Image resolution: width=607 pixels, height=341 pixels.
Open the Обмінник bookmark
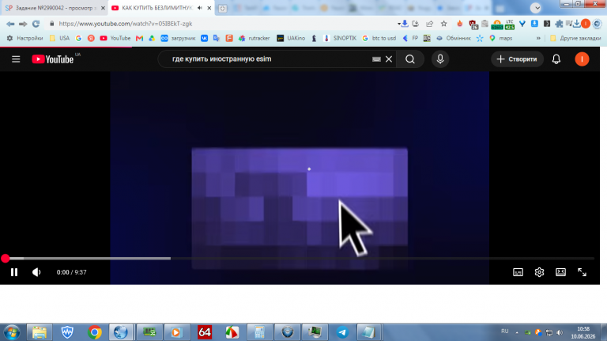pyautogui.click(x=454, y=38)
